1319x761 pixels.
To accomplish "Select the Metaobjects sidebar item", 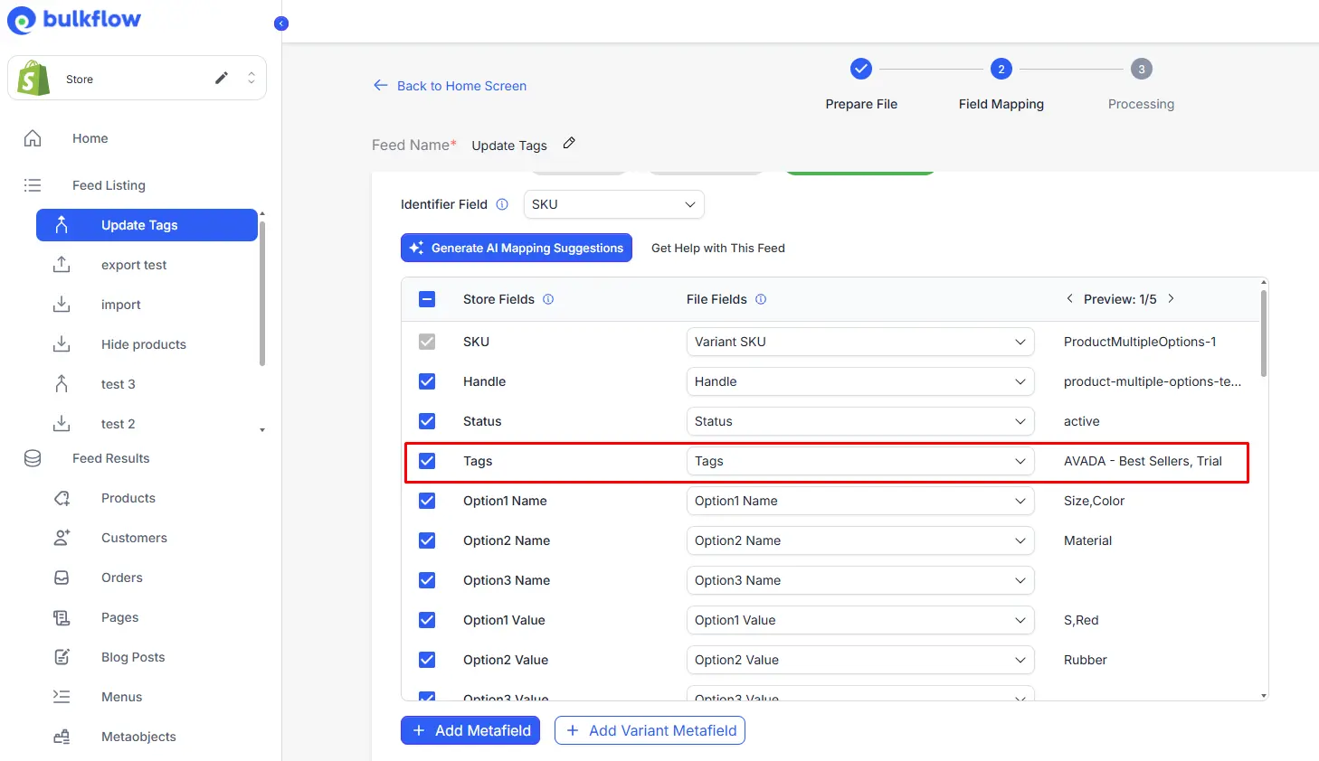I will coord(138,737).
